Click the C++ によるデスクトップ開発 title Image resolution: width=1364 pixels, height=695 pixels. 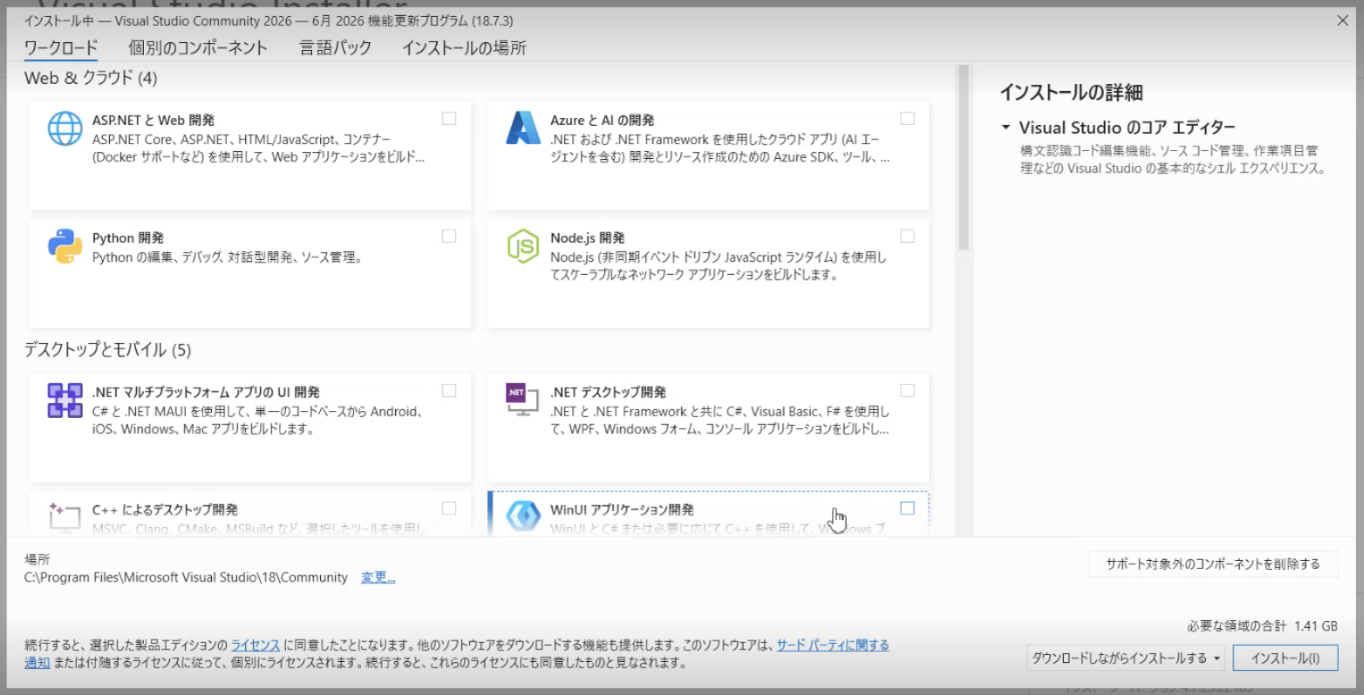164,510
